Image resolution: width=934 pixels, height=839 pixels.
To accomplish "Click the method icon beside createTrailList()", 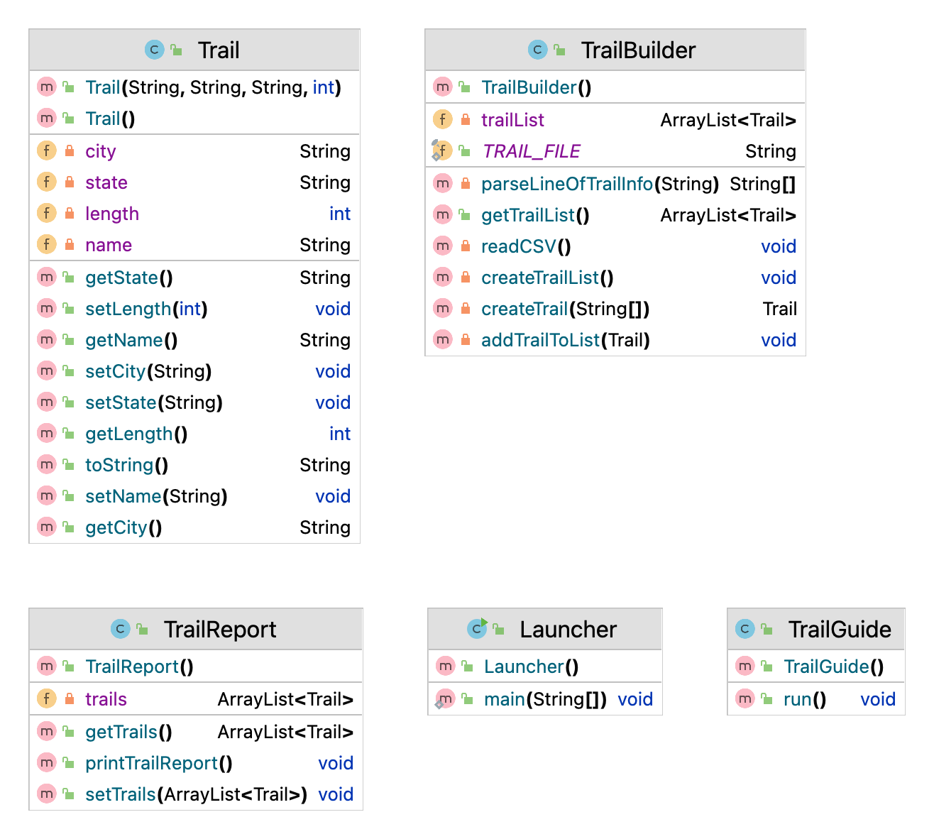I will (443, 277).
